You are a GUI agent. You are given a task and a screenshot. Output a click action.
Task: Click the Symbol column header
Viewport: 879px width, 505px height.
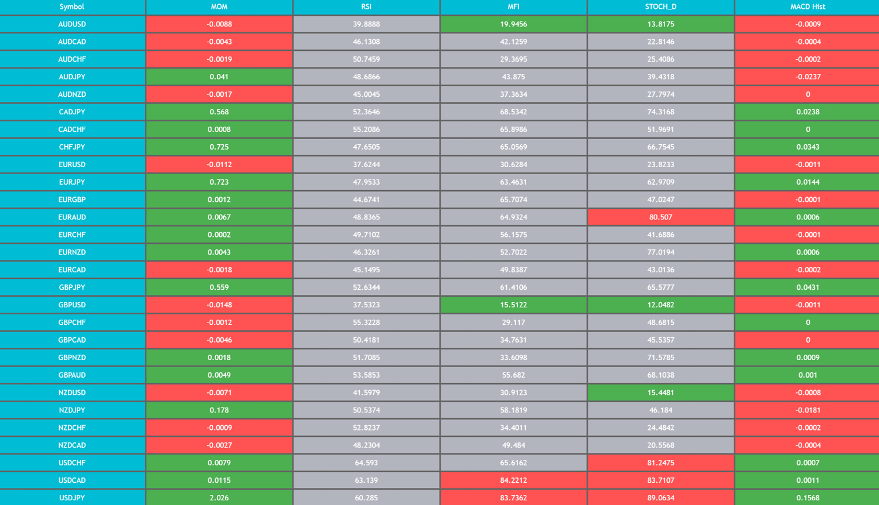point(72,7)
